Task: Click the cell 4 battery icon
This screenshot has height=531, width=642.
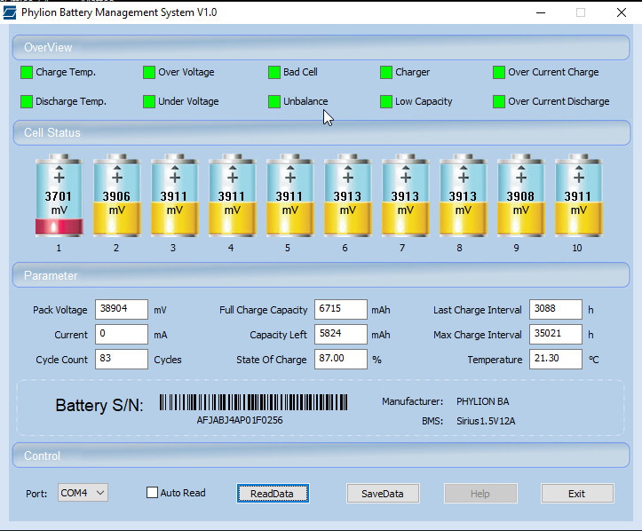Action: (x=232, y=195)
